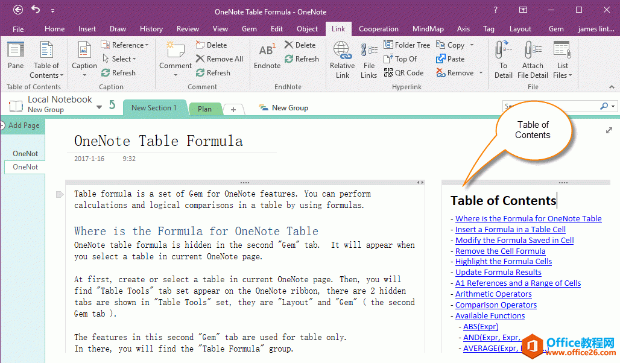Open the 'Insert a Formula in a Table Cell' link
This screenshot has height=363, width=620.
510,229
